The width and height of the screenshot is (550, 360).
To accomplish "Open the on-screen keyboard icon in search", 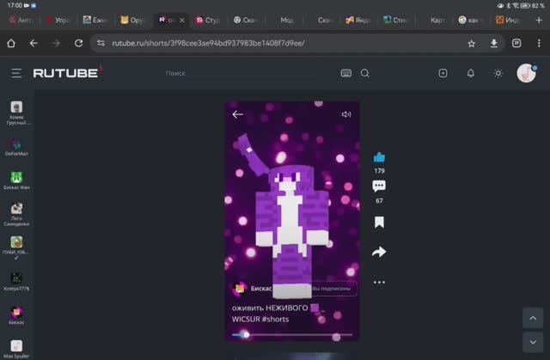I will coord(346,73).
